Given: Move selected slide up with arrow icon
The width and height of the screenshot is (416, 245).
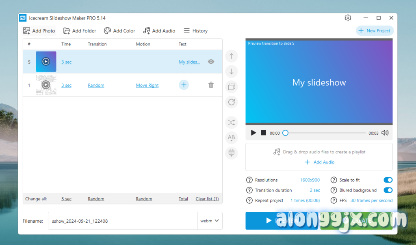Looking at the screenshot, I should (x=232, y=56).
